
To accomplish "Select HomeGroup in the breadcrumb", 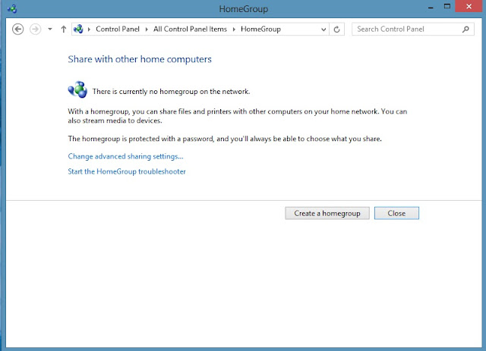I will point(260,29).
